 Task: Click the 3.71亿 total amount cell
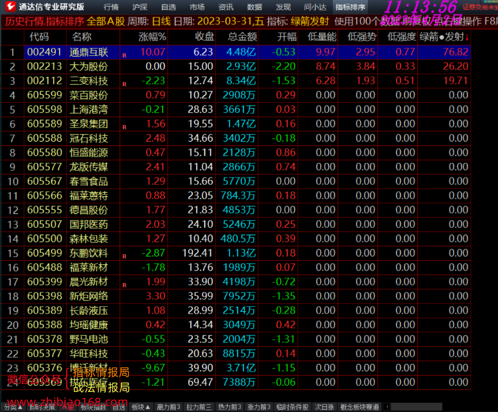point(241,368)
